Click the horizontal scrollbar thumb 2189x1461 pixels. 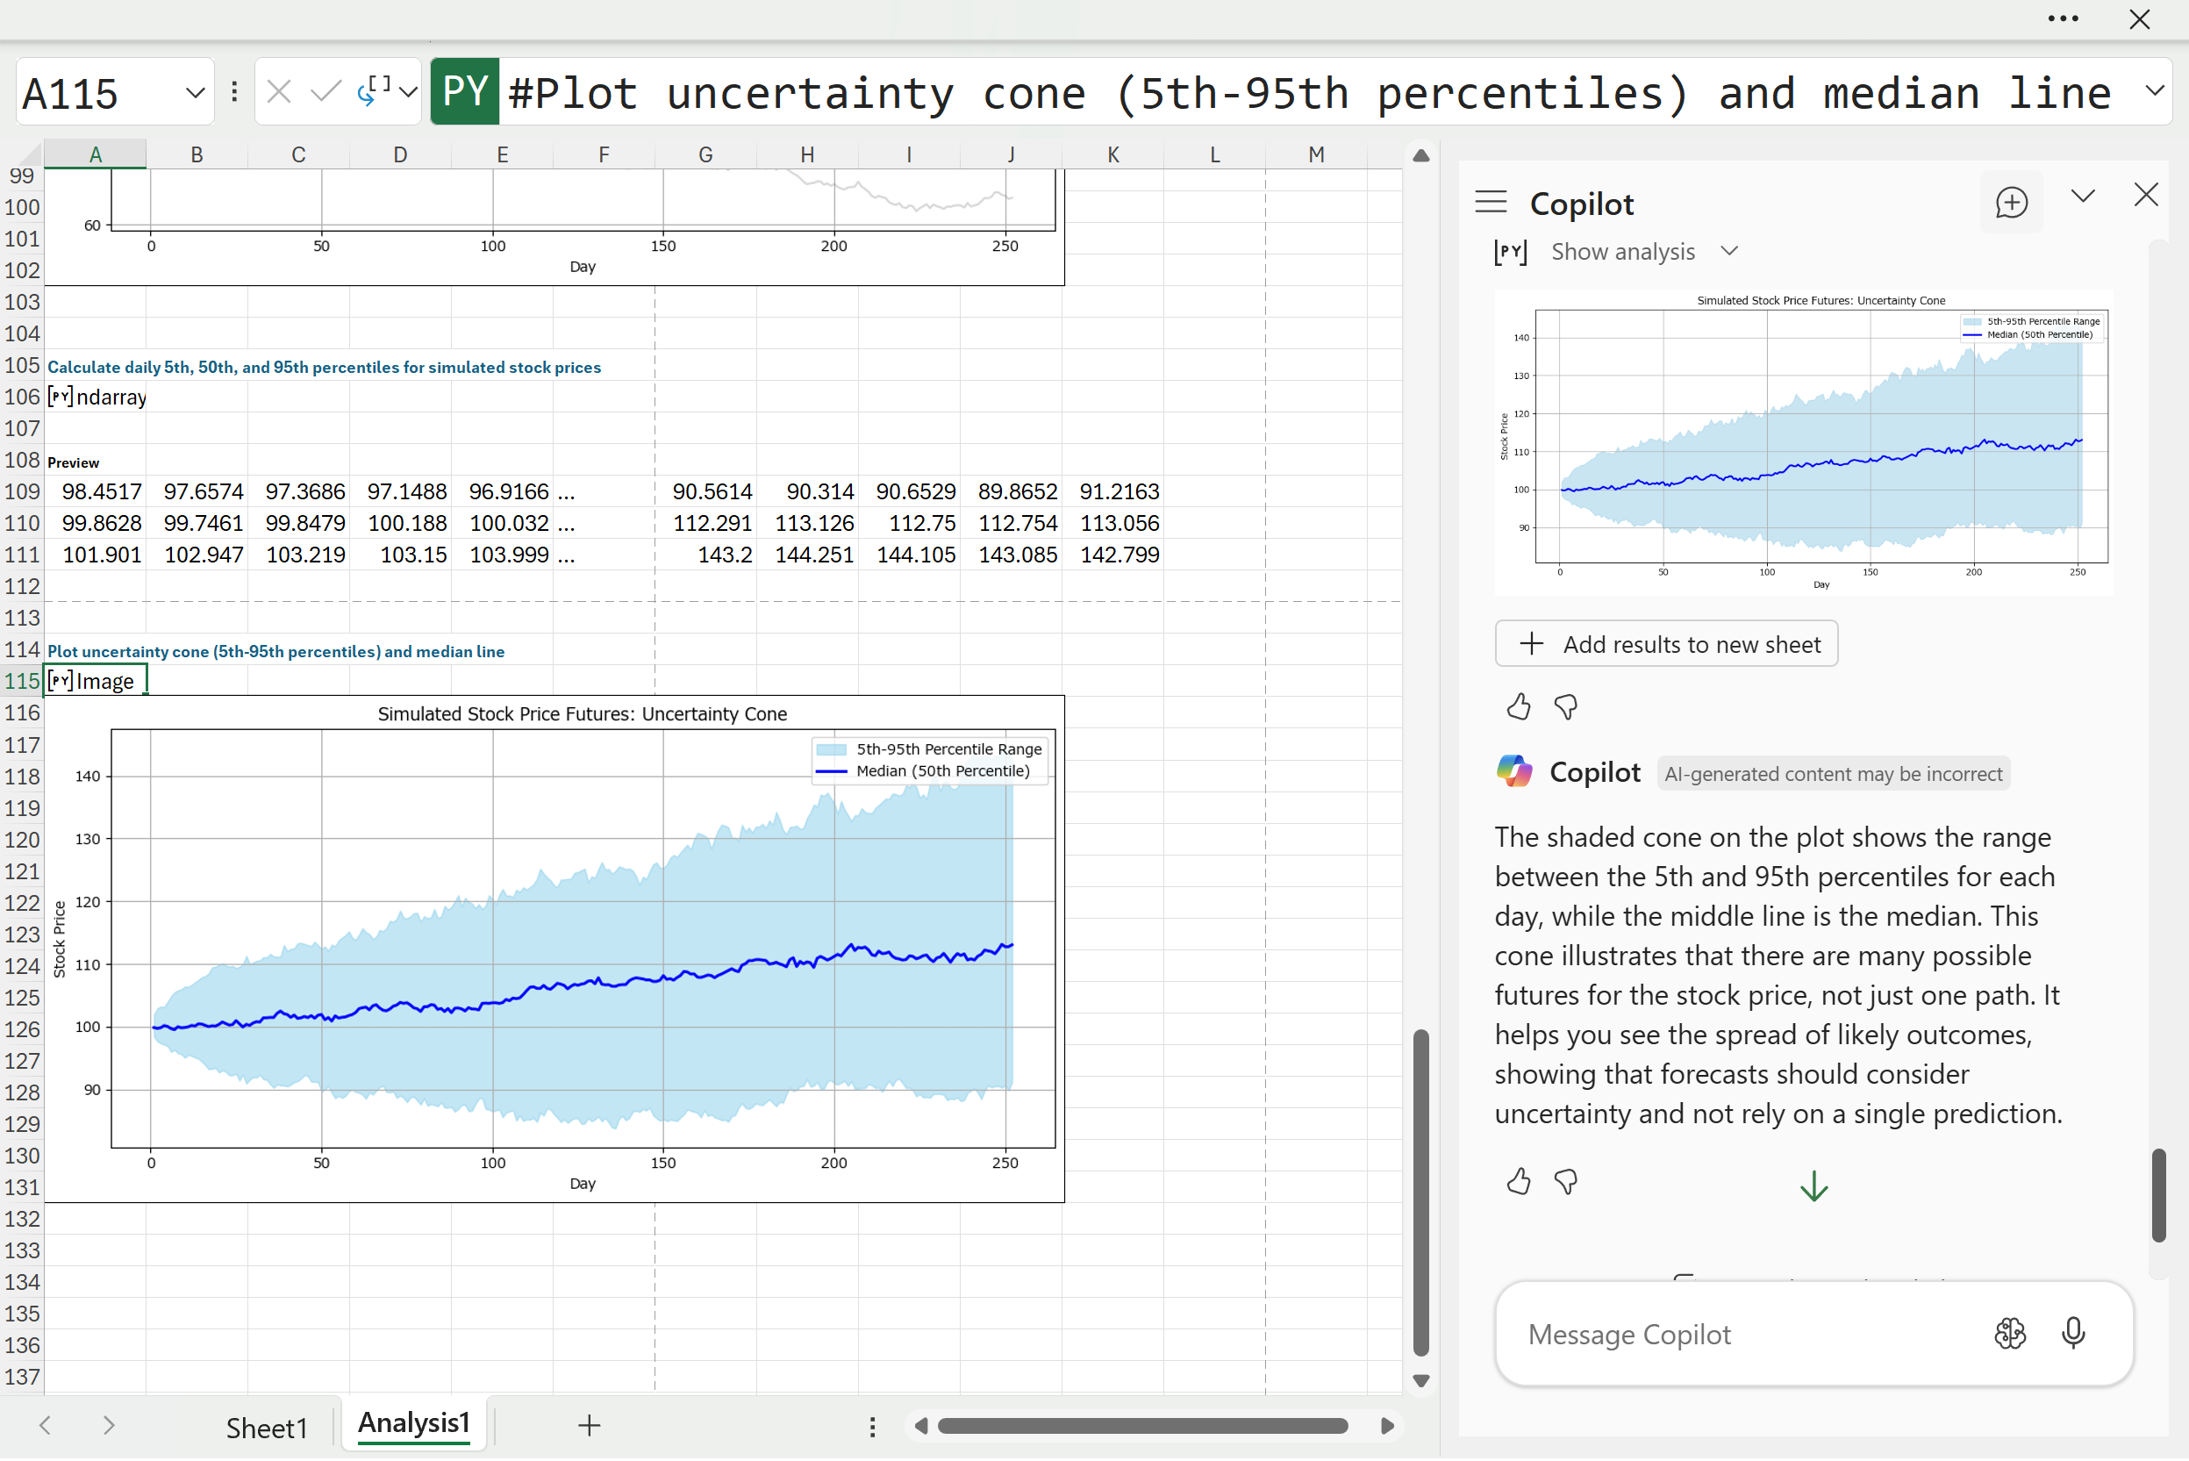pos(1142,1427)
